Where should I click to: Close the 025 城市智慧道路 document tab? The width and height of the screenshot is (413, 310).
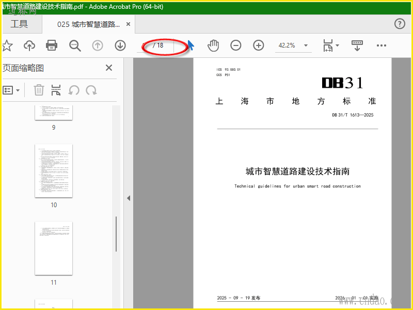click(x=128, y=24)
